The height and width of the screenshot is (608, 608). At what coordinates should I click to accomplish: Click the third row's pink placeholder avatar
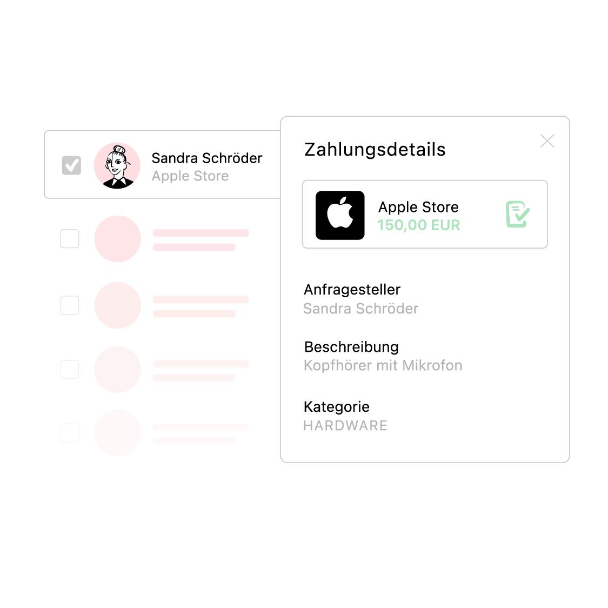(x=117, y=305)
